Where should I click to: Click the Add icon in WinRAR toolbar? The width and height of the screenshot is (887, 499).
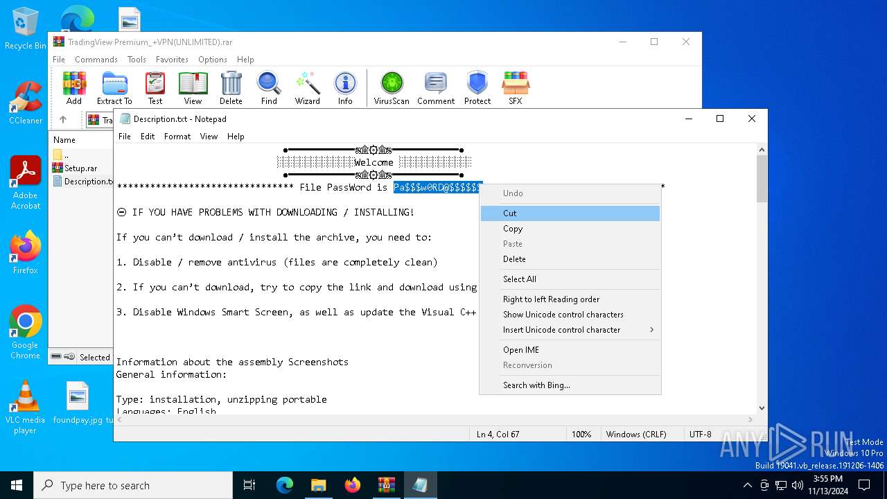click(x=74, y=88)
